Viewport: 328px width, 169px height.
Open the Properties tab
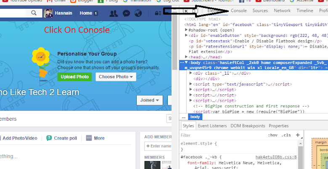[279, 126]
